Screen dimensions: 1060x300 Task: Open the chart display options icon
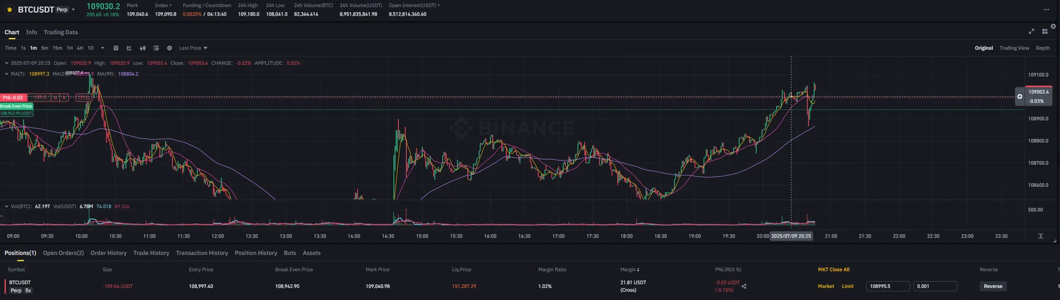point(156,48)
